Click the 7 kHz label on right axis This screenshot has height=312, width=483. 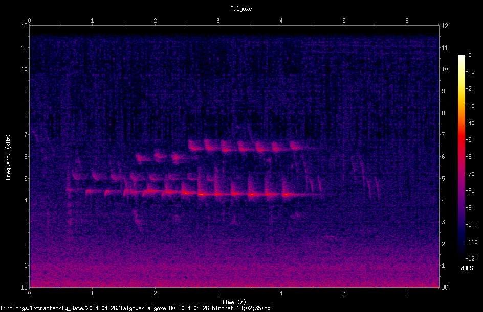tap(443, 135)
